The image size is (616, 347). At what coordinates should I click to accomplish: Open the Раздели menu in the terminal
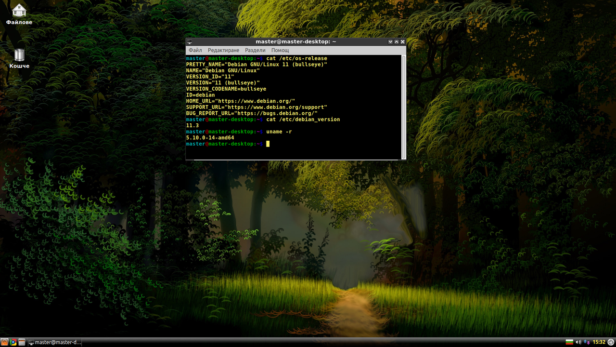point(255,50)
